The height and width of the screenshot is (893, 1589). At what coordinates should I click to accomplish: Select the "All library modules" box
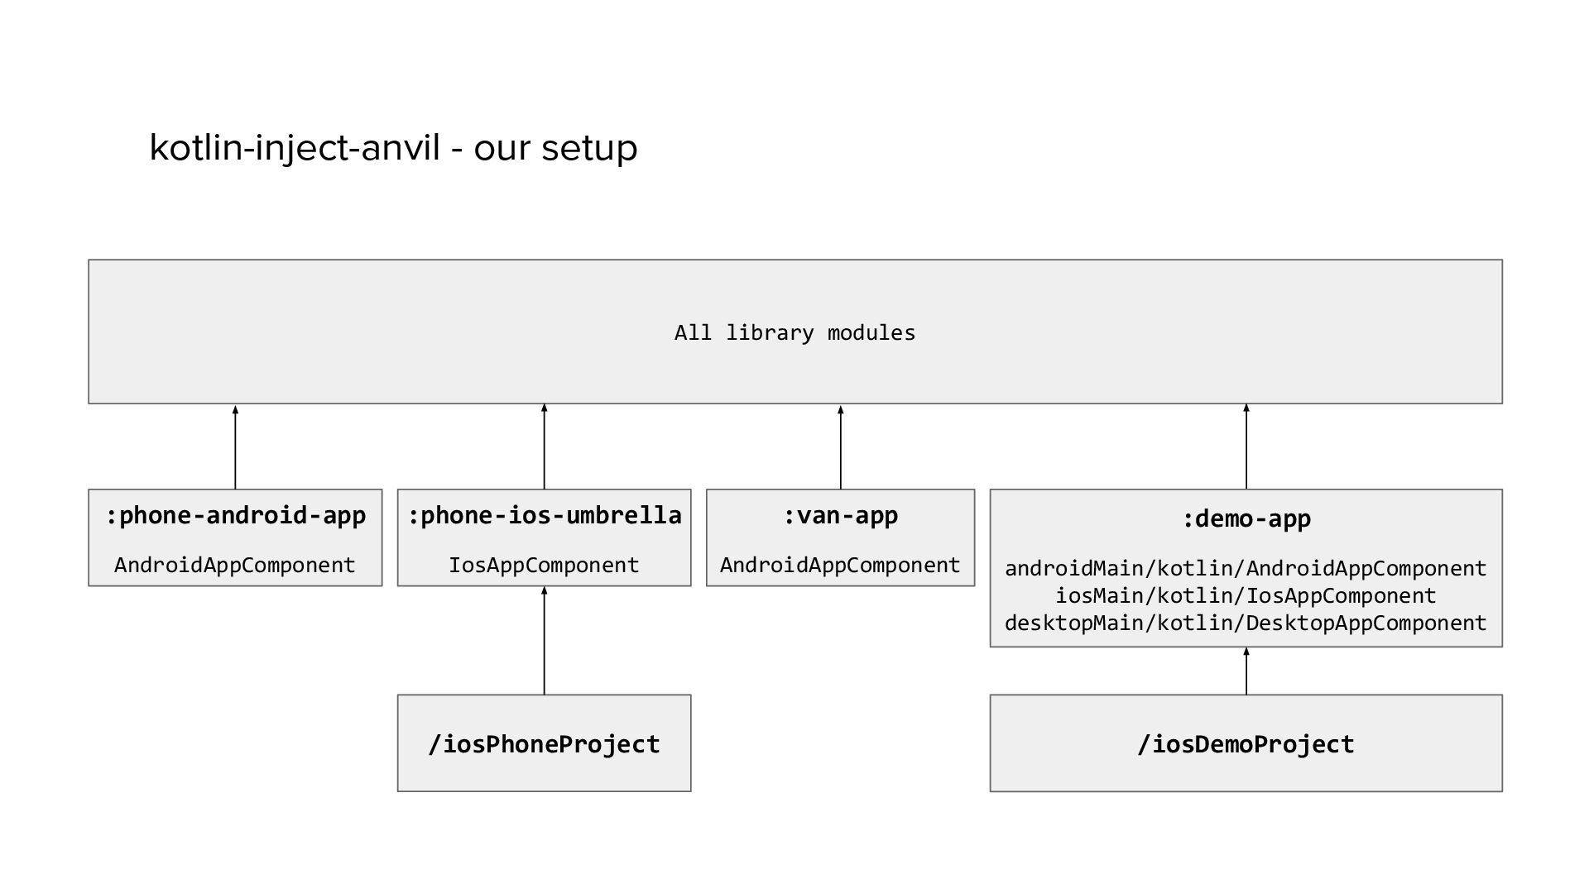pos(794,332)
